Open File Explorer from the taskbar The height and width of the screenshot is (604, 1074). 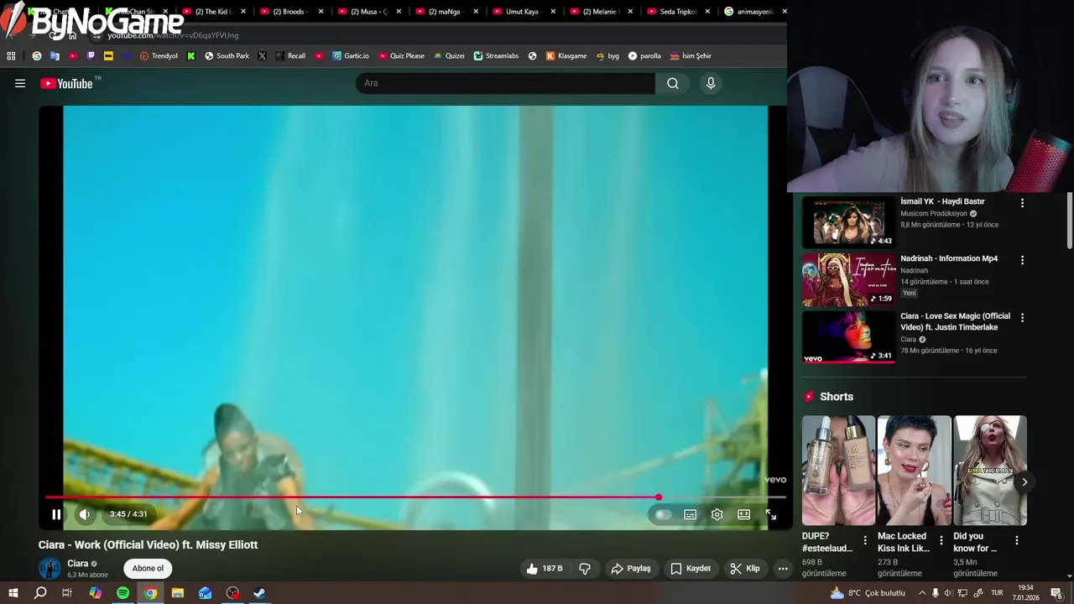pos(178,593)
